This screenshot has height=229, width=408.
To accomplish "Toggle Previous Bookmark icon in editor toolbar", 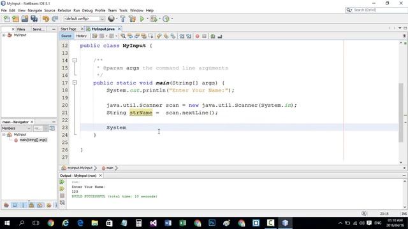I will pos(159,36).
